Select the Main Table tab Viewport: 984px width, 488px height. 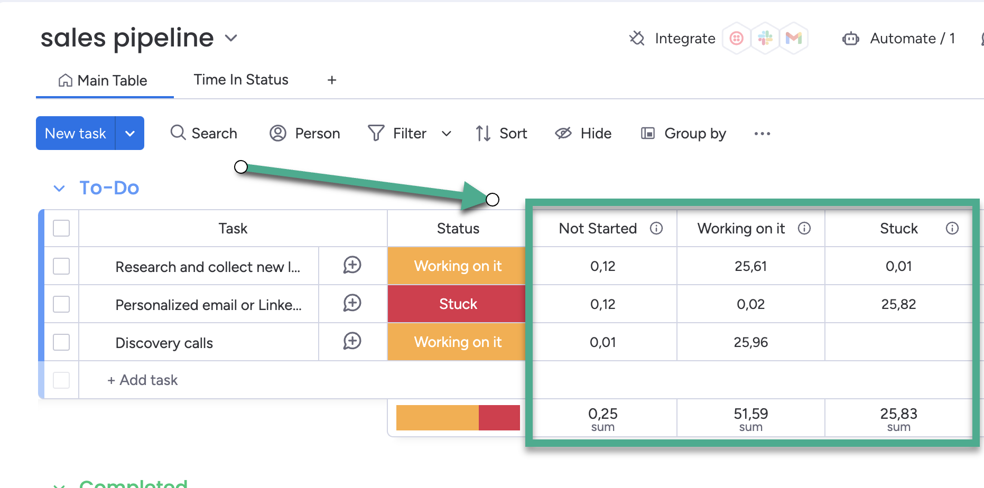(x=104, y=81)
